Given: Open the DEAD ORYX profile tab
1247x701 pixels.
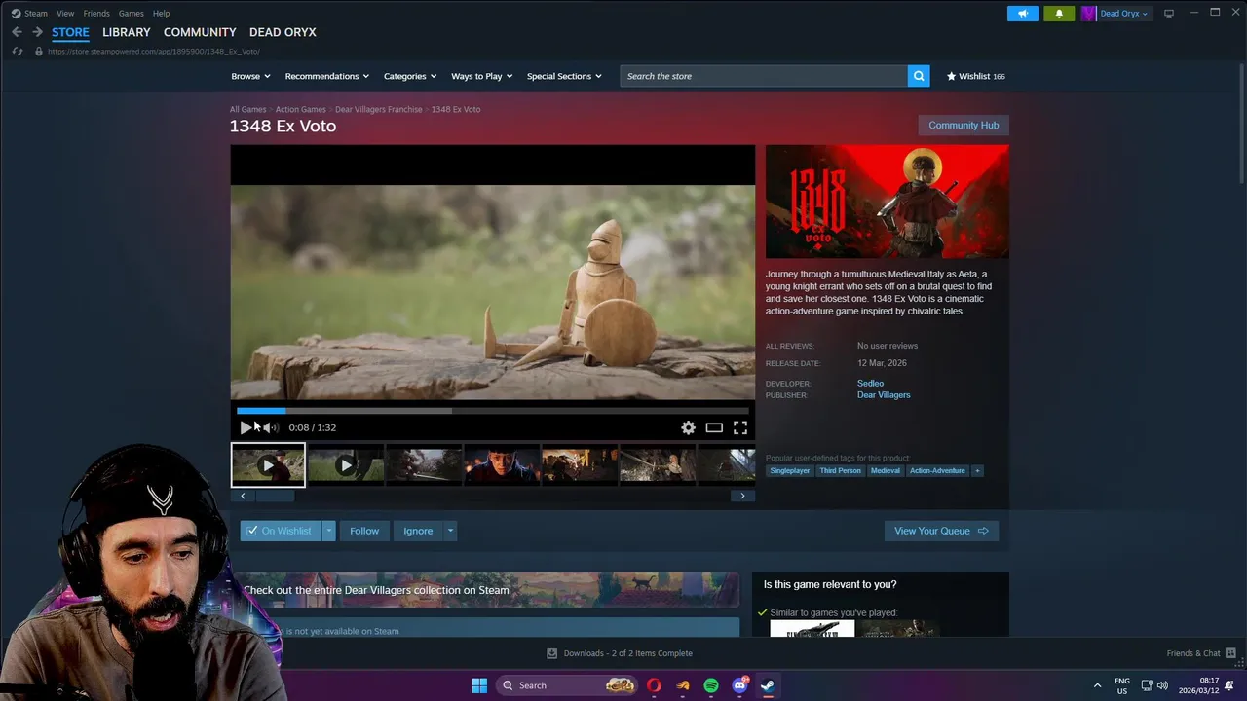Looking at the screenshot, I should click(x=283, y=32).
